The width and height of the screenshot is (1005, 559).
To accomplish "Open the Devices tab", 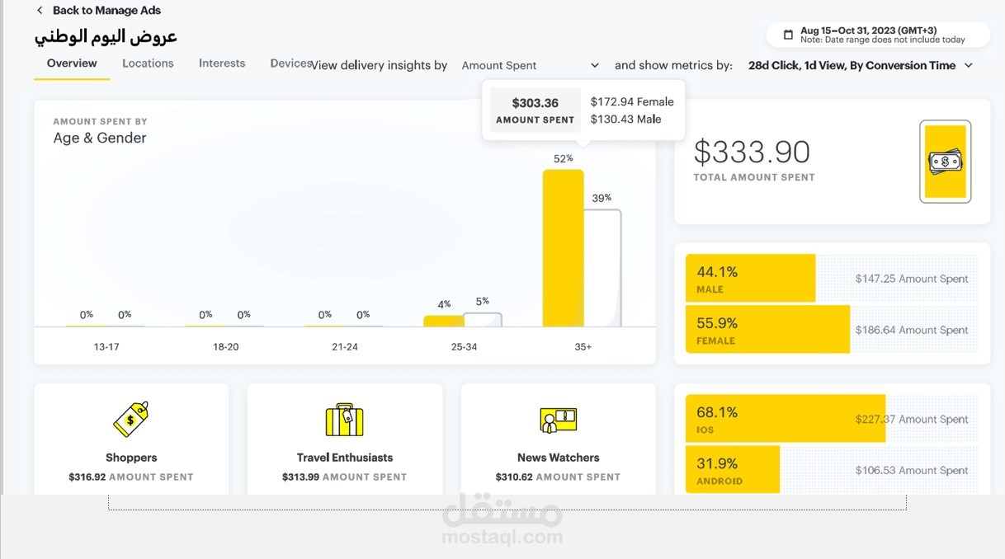I will (x=290, y=63).
